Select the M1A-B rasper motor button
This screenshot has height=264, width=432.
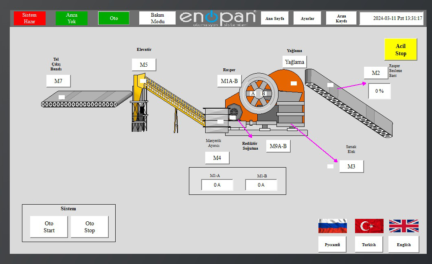(229, 81)
